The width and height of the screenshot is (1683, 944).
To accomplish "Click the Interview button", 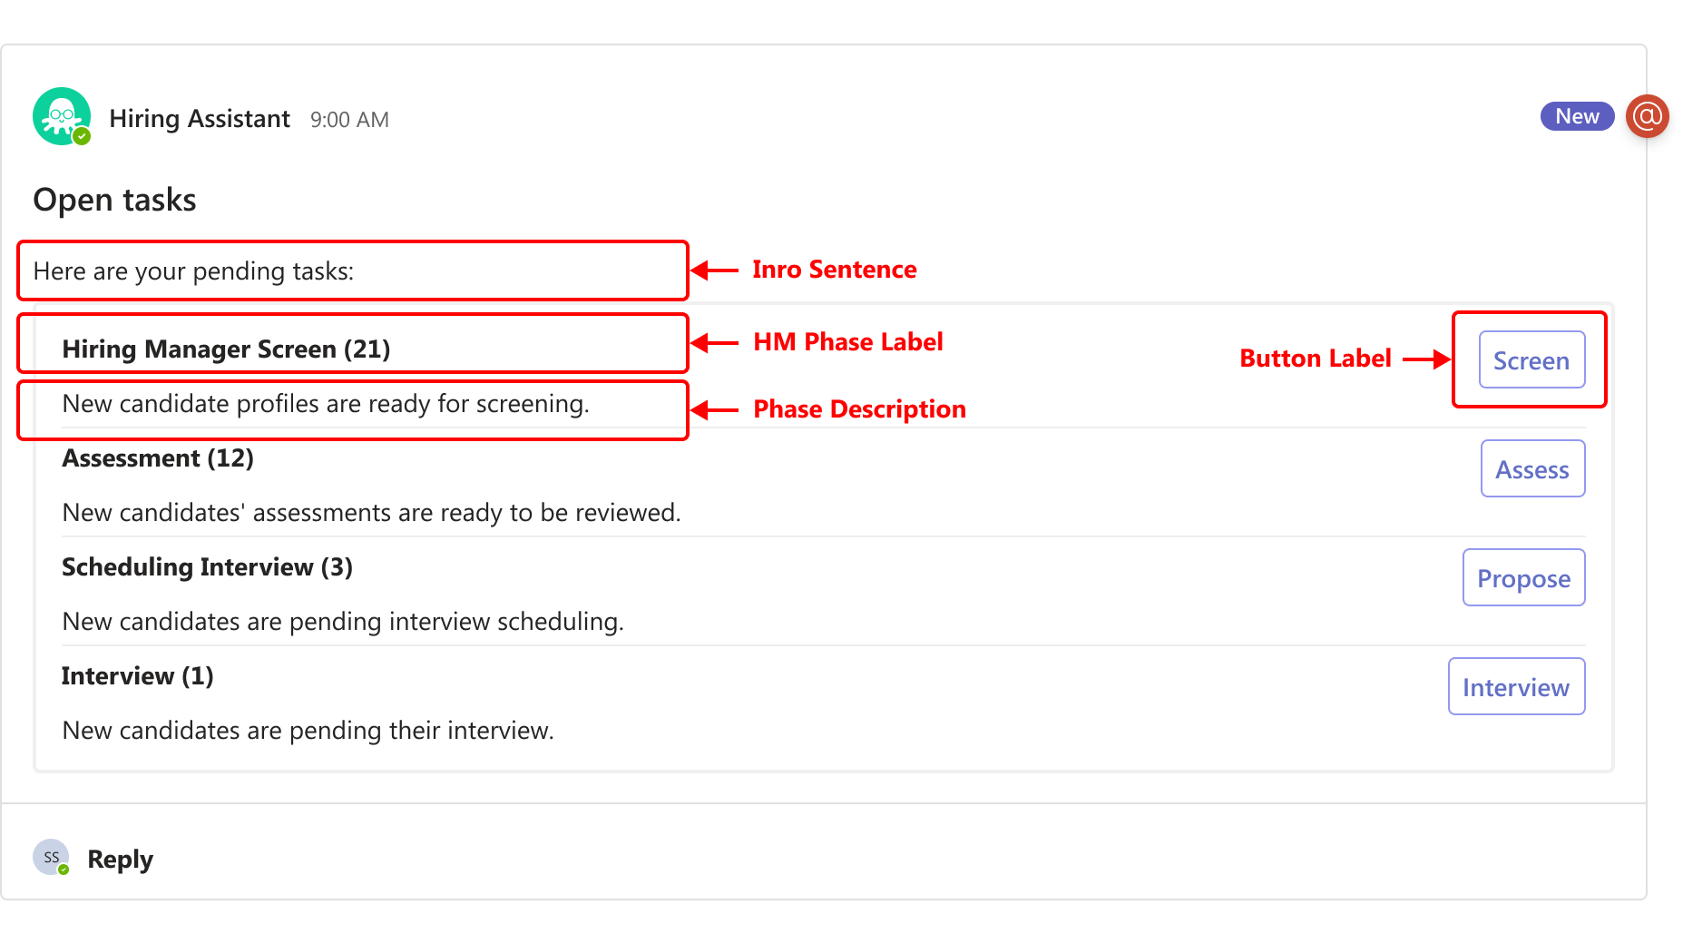I will click(1516, 687).
